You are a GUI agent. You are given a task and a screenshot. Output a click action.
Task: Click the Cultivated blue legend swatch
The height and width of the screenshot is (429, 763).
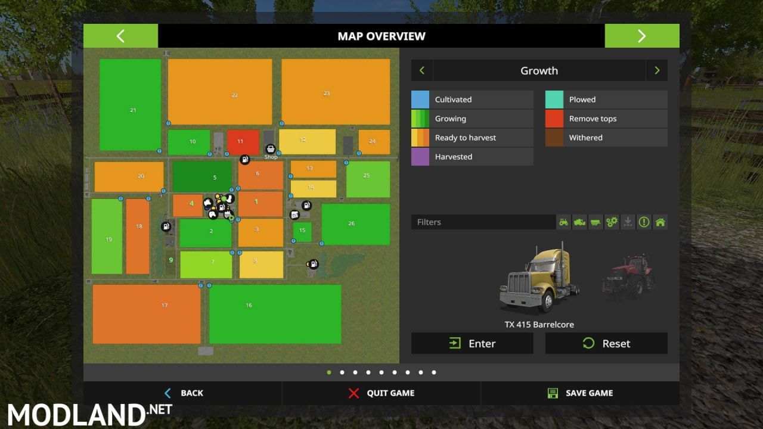[420, 100]
